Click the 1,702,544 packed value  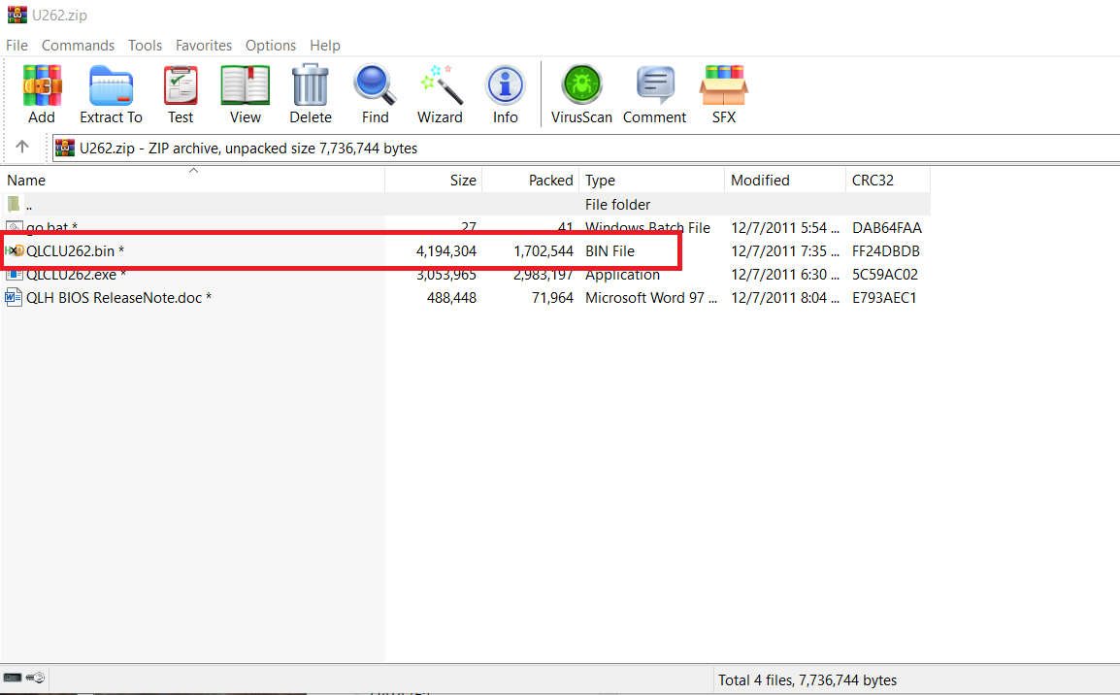tap(544, 250)
